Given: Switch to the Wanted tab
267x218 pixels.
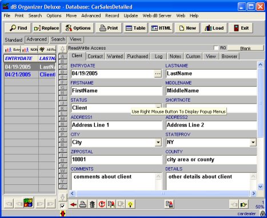Looking at the screenshot, I should (115, 56).
